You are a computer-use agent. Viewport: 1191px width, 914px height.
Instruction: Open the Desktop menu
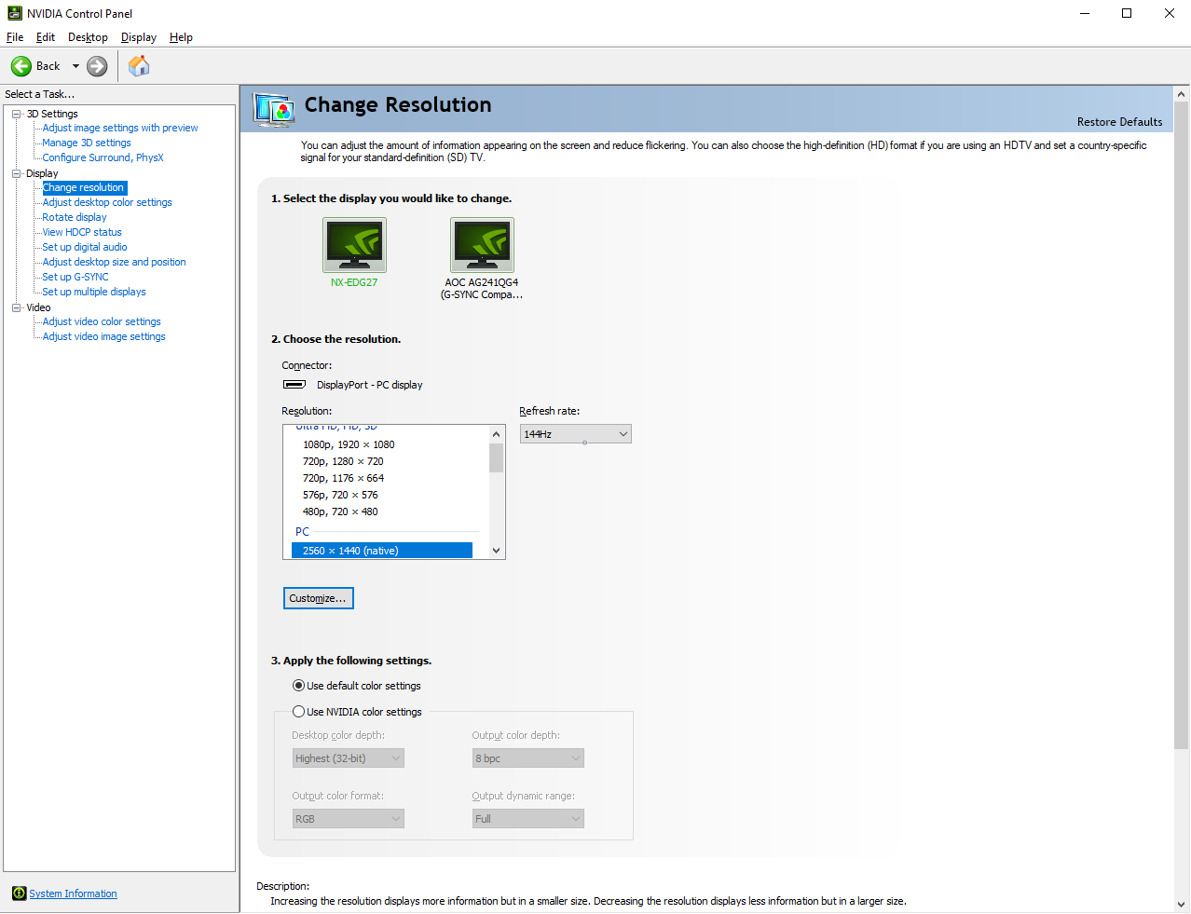88,37
